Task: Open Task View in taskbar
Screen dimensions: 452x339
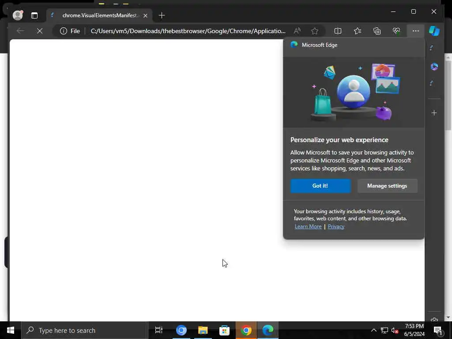Action: (159, 330)
